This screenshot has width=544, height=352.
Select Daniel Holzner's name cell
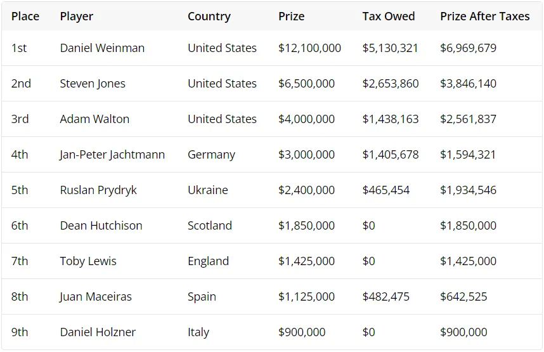98,332
